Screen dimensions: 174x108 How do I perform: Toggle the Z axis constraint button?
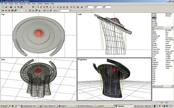coord(26,11)
